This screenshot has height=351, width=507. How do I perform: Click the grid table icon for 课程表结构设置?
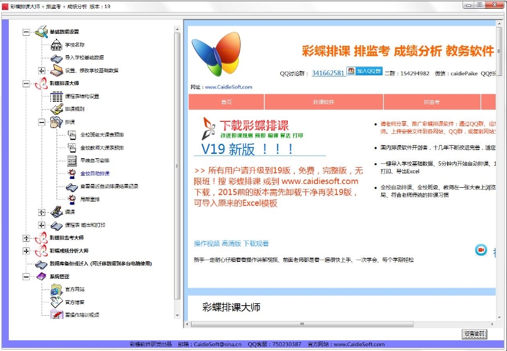click(x=57, y=96)
